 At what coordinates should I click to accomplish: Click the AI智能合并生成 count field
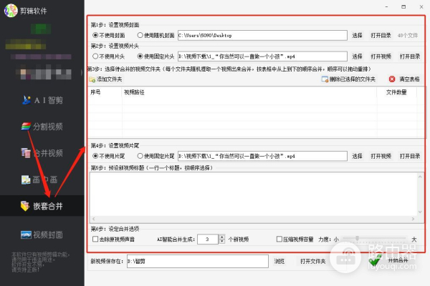pos(208,240)
